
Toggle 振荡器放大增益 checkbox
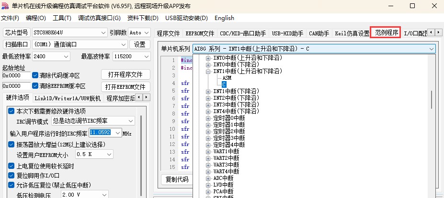(x=11, y=145)
